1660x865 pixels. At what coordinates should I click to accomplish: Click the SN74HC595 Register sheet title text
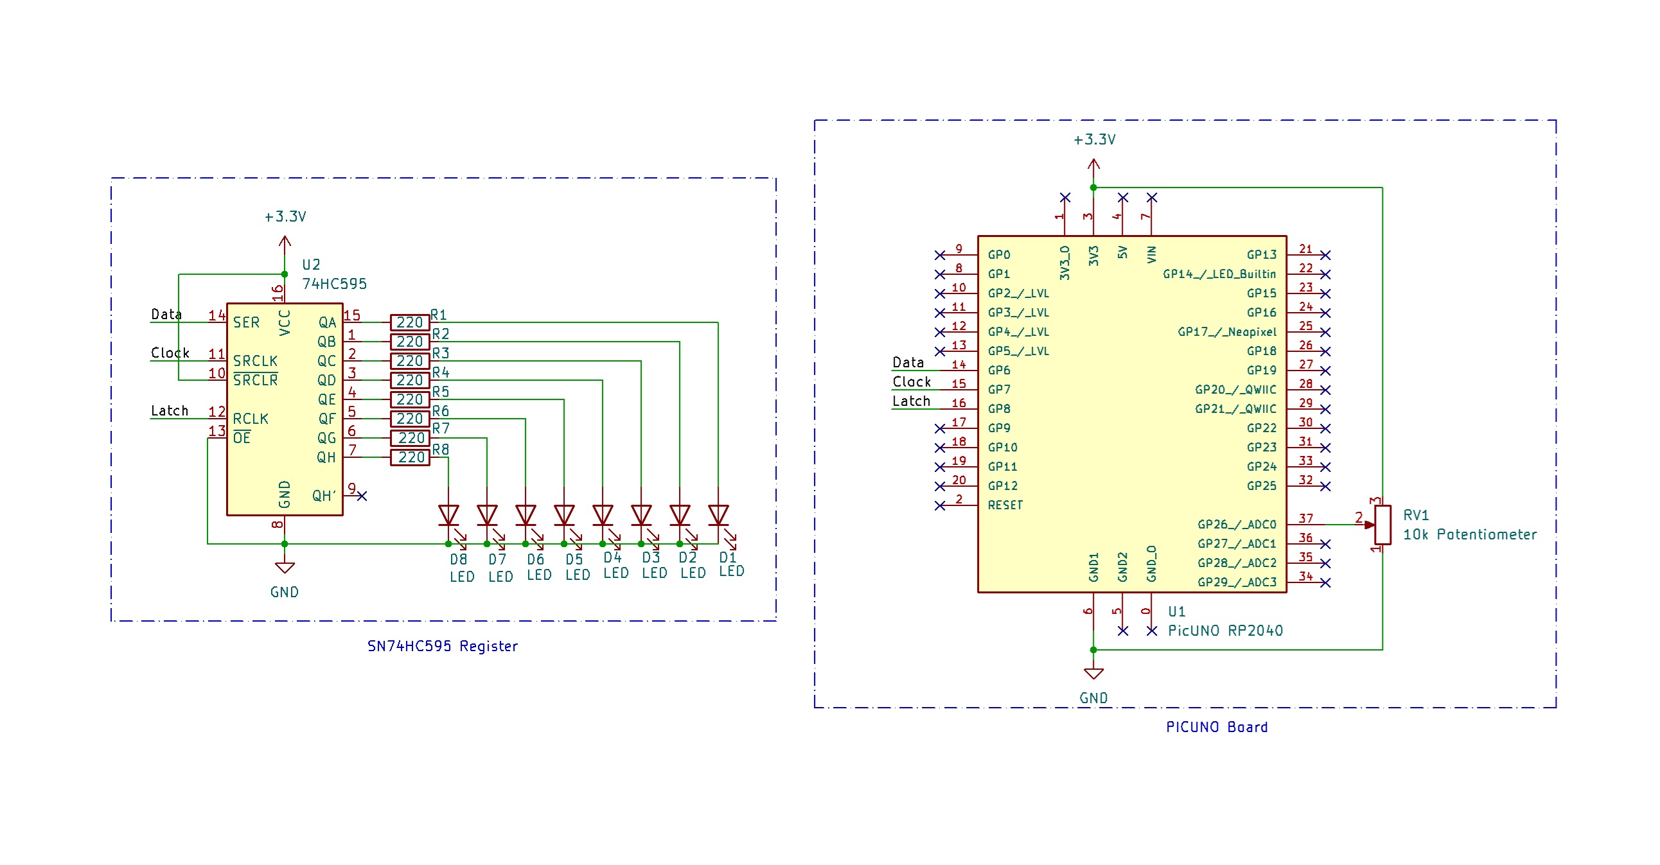pyautogui.click(x=441, y=646)
